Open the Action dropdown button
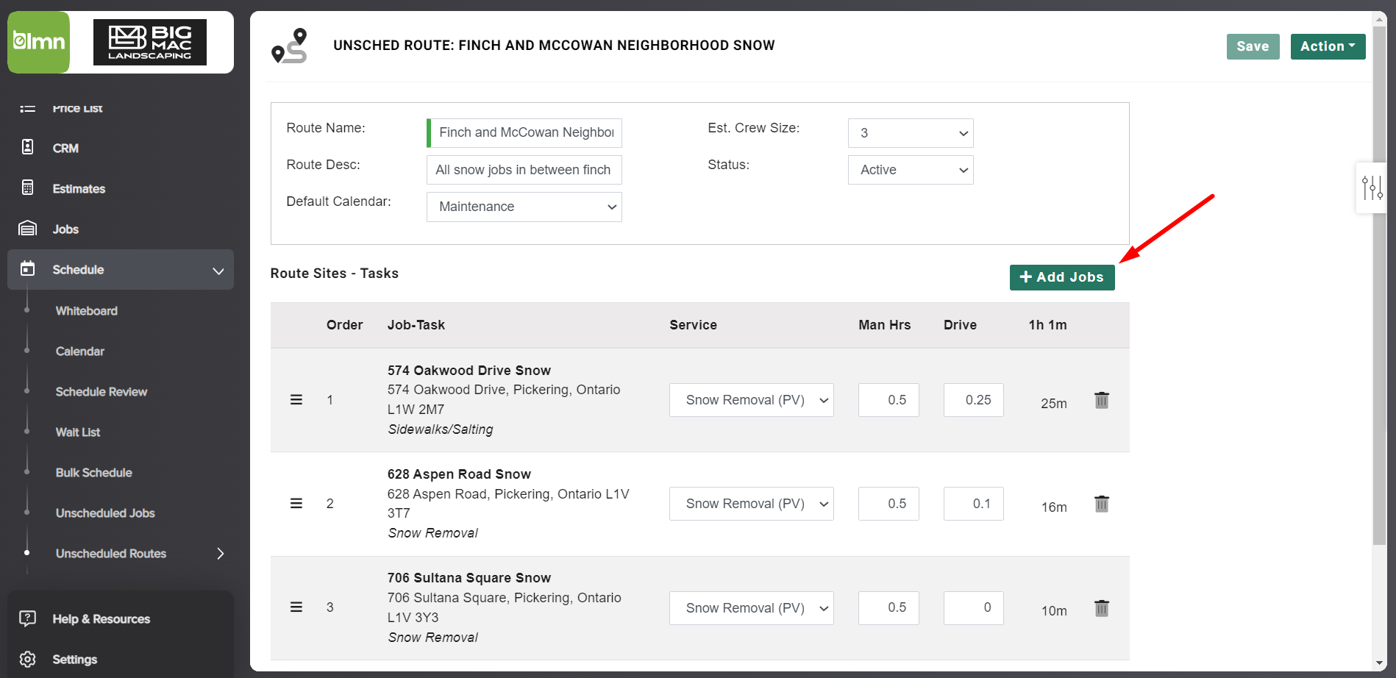The width and height of the screenshot is (1396, 678). [1328, 46]
